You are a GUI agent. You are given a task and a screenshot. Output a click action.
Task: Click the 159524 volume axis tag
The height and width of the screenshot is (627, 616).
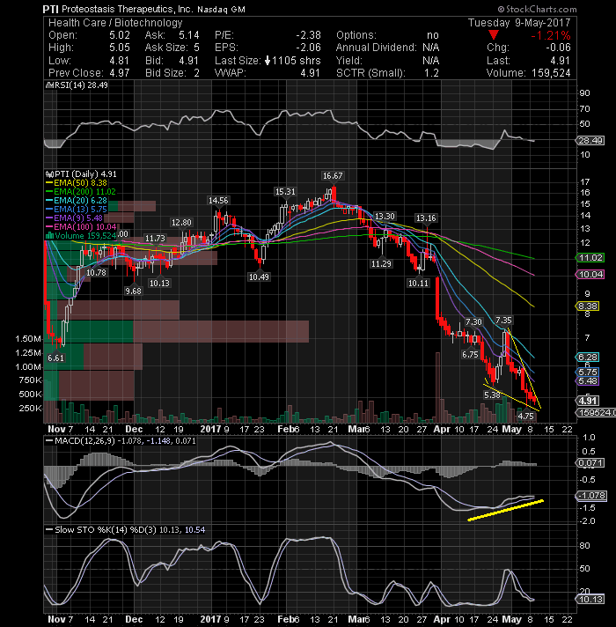click(596, 412)
